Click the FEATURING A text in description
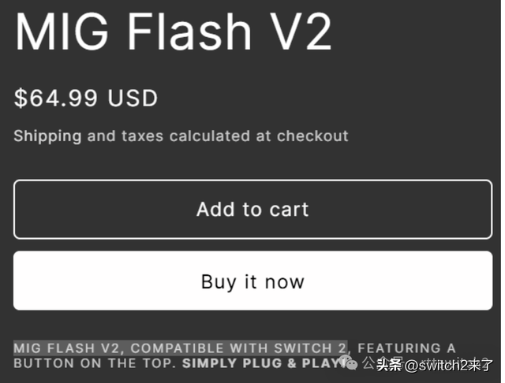This screenshot has width=505, height=383. (407, 348)
